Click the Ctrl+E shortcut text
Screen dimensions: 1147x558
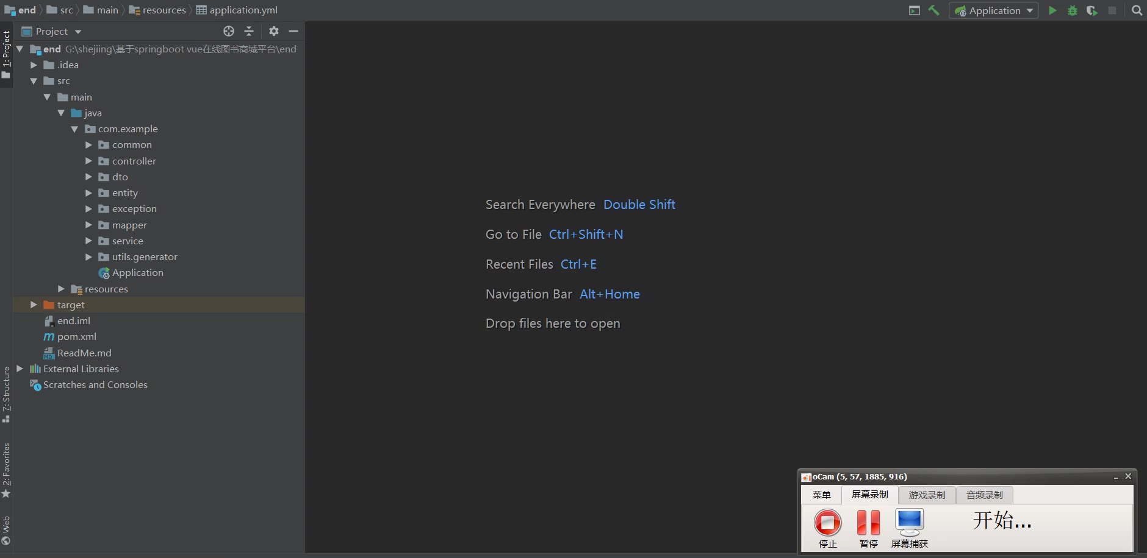click(579, 264)
